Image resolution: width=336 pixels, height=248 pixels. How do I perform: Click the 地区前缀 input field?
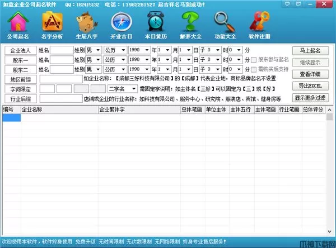click(x=60, y=79)
